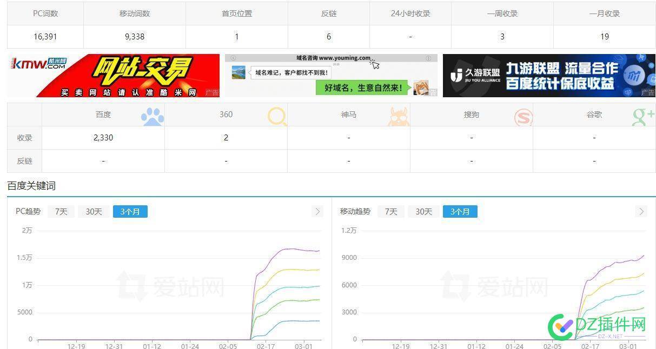Click the 24小时收录 header
The width and height of the screenshot is (656, 349).
point(410,14)
